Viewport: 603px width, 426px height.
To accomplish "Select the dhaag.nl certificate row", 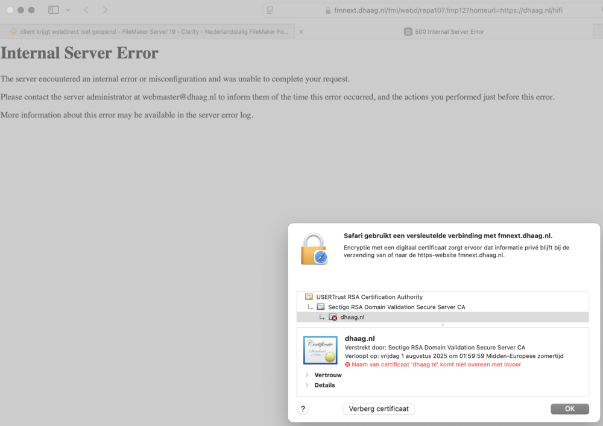I will tap(352, 317).
